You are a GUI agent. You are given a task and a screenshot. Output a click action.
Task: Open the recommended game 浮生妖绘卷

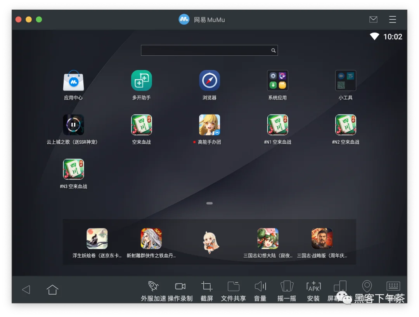point(97,238)
